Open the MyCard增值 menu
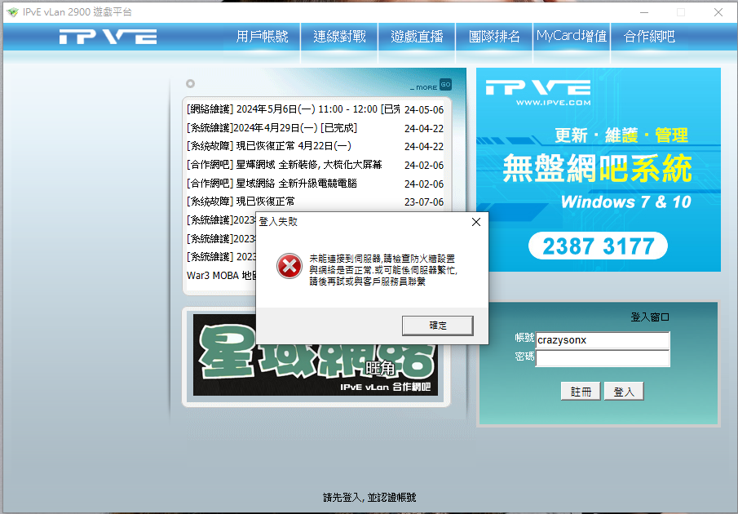The width and height of the screenshot is (738, 514). pos(572,36)
